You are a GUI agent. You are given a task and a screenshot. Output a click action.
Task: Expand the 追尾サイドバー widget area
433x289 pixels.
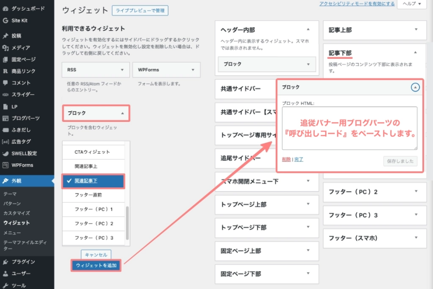(245, 158)
